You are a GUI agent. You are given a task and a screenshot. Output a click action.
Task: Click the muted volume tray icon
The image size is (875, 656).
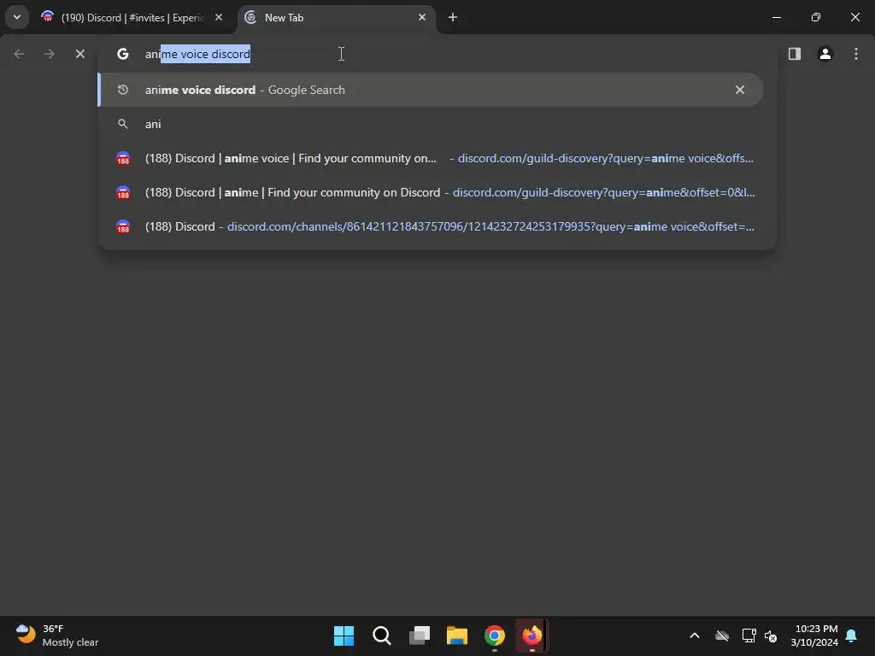point(771,635)
